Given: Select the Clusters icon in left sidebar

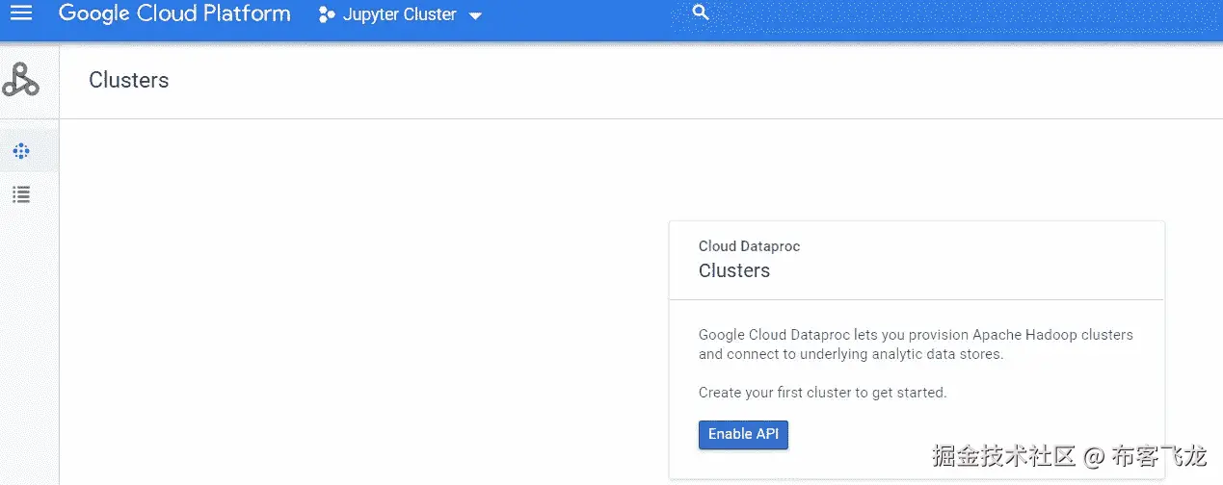Looking at the screenshot, I should tap(21, 151).
